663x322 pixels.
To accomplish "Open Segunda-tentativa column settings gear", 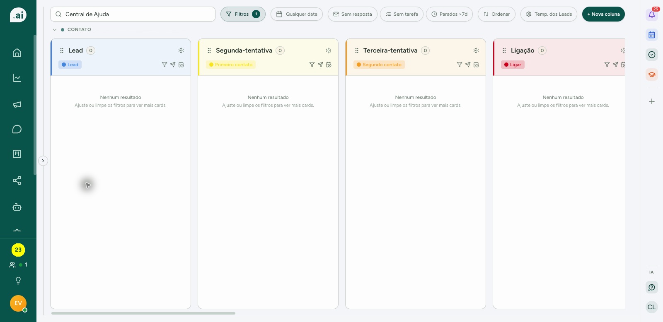I will (x=329, y=50).
